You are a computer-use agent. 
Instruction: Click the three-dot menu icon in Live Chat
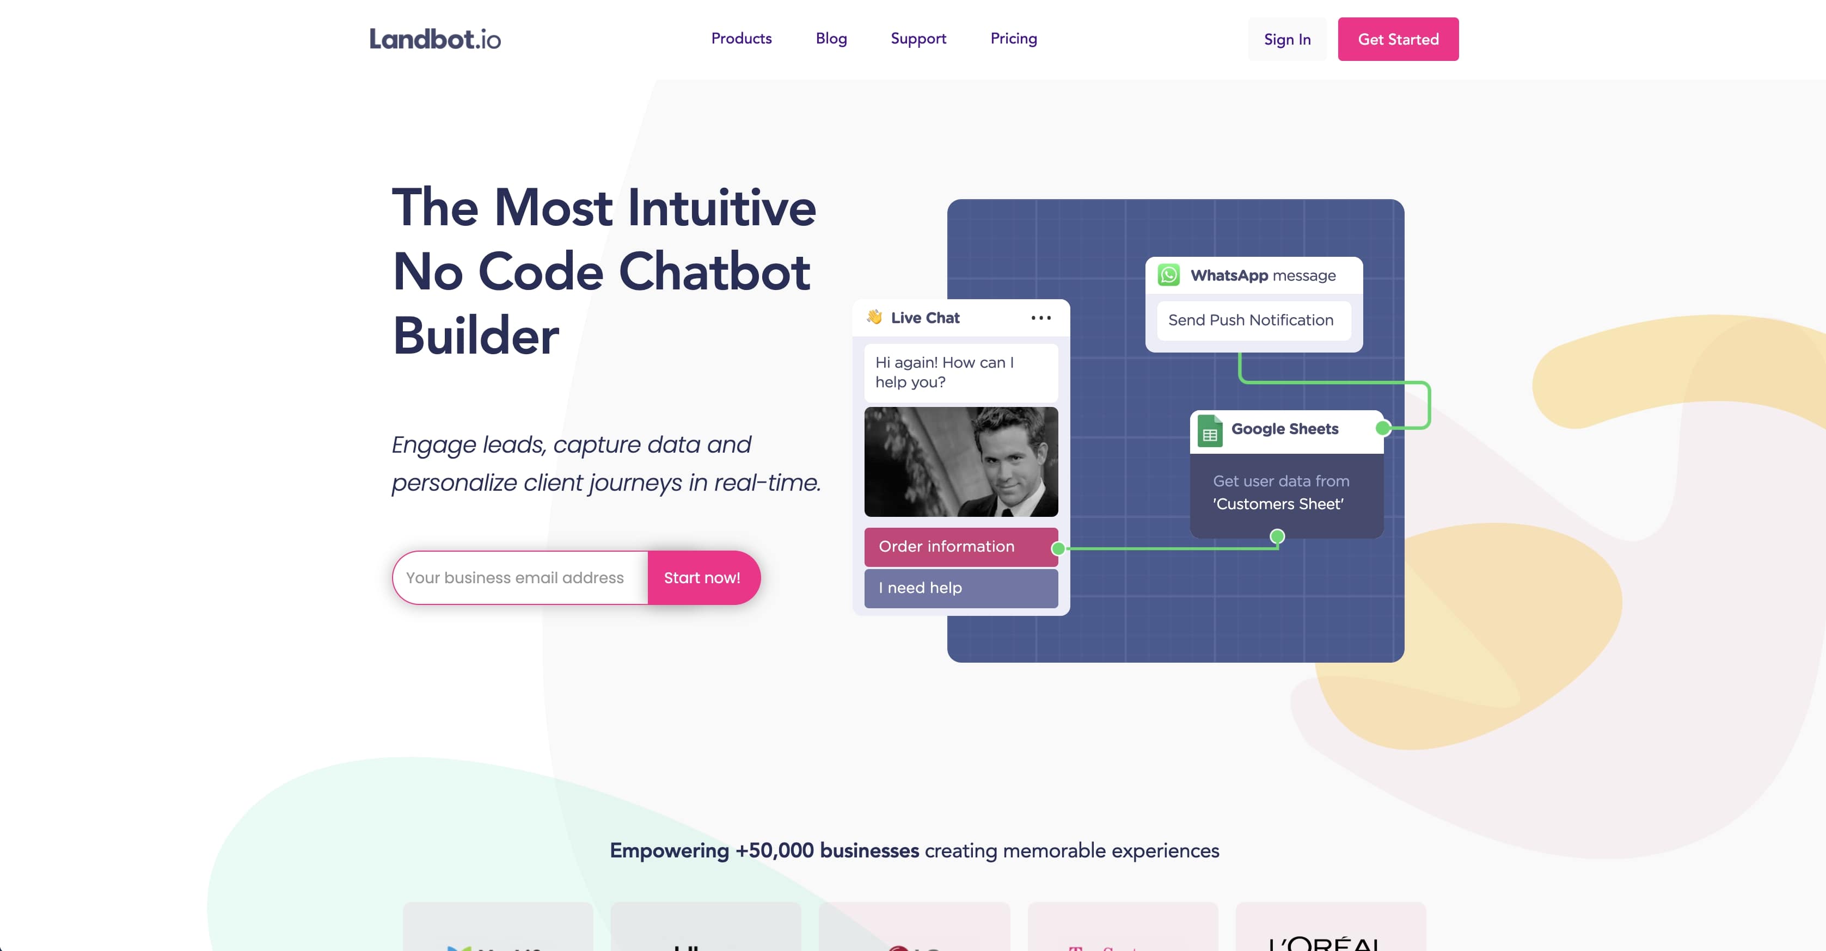[x=1039, y=317]
